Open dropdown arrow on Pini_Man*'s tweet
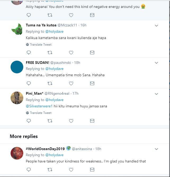Image resolution: width=170 pixels, height=177 pixels. [156, 94]
